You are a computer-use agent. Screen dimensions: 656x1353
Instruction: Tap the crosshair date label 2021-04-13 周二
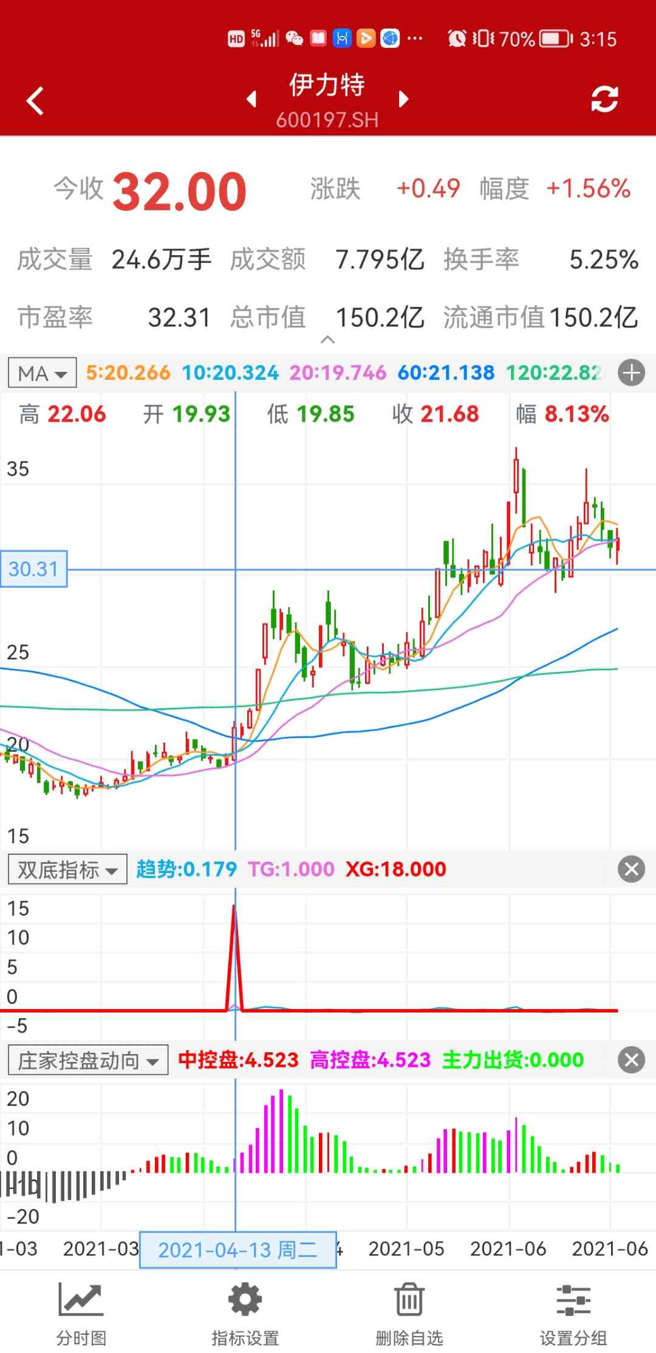click(x=237, y=1250)
